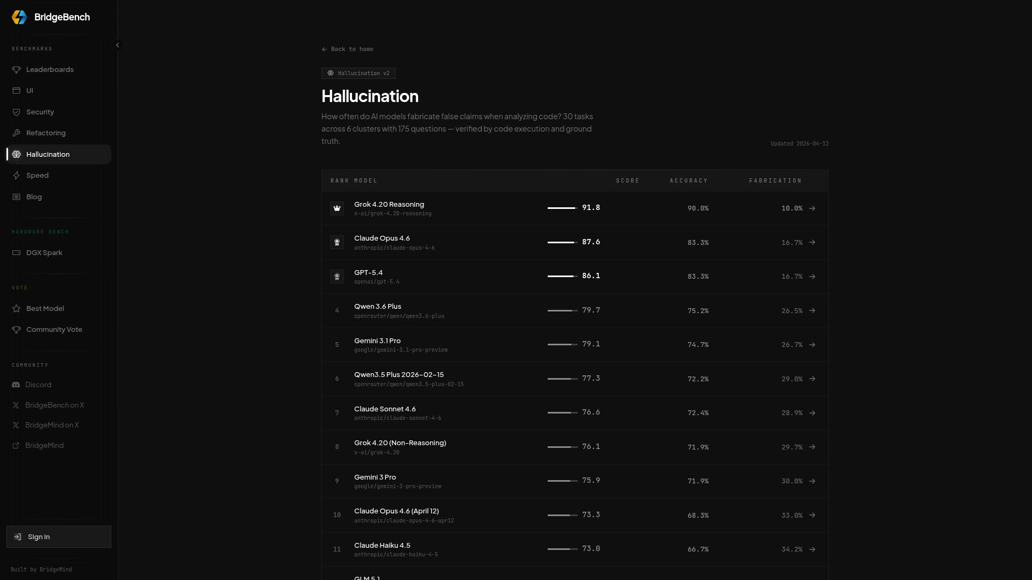The height and width of the screenshot is (580, 1032).
Task: Open details arrow for GPT-5.4 row
Action: pos(812,277)
